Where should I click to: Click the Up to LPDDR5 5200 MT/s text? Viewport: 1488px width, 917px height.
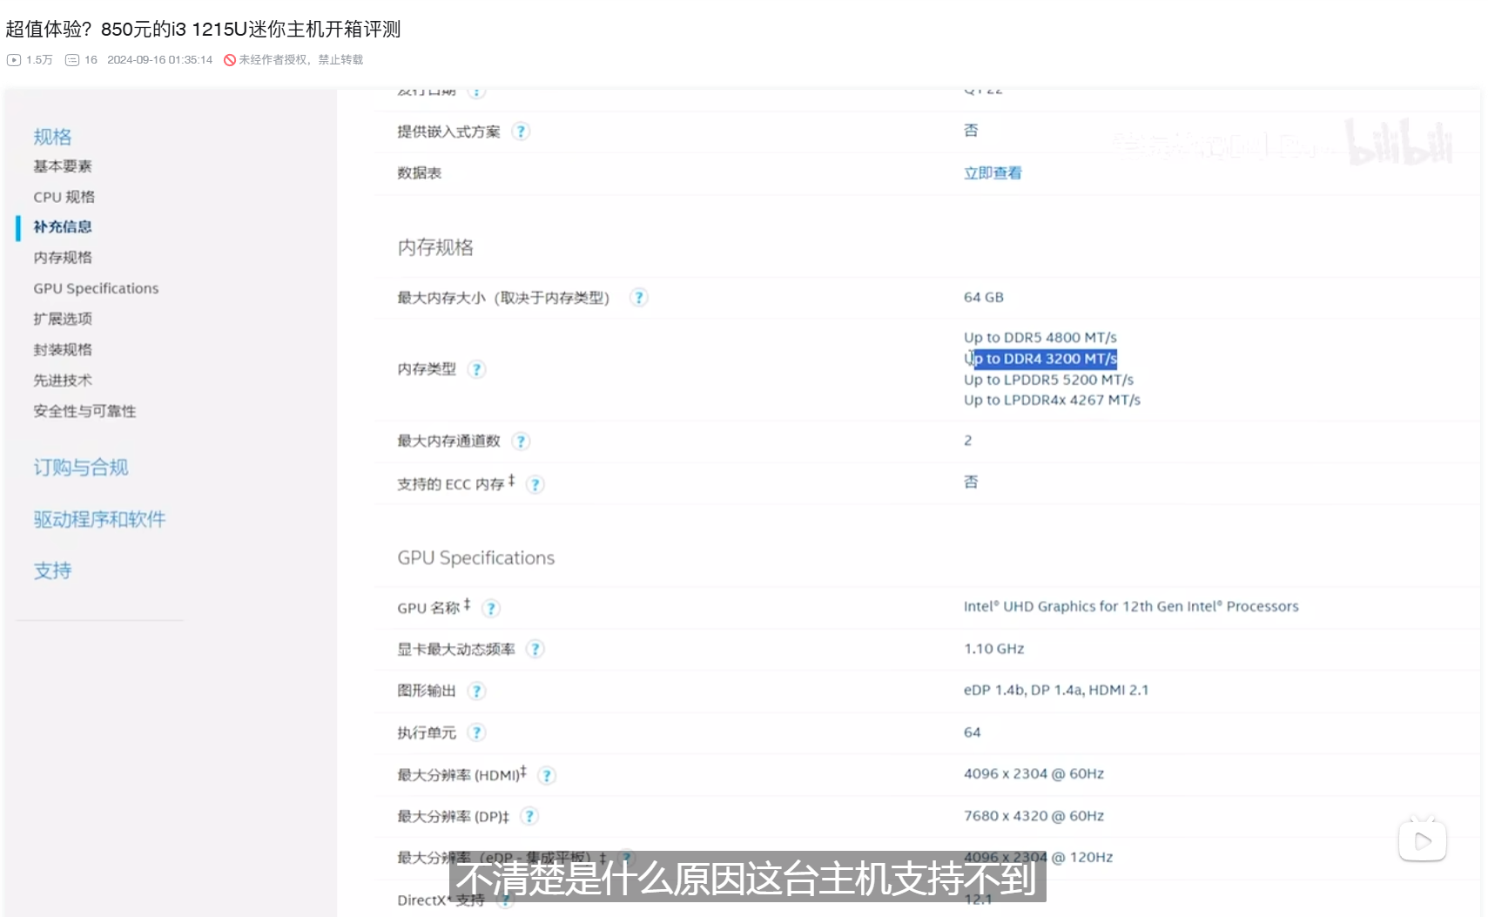[x=1048, y=380]
